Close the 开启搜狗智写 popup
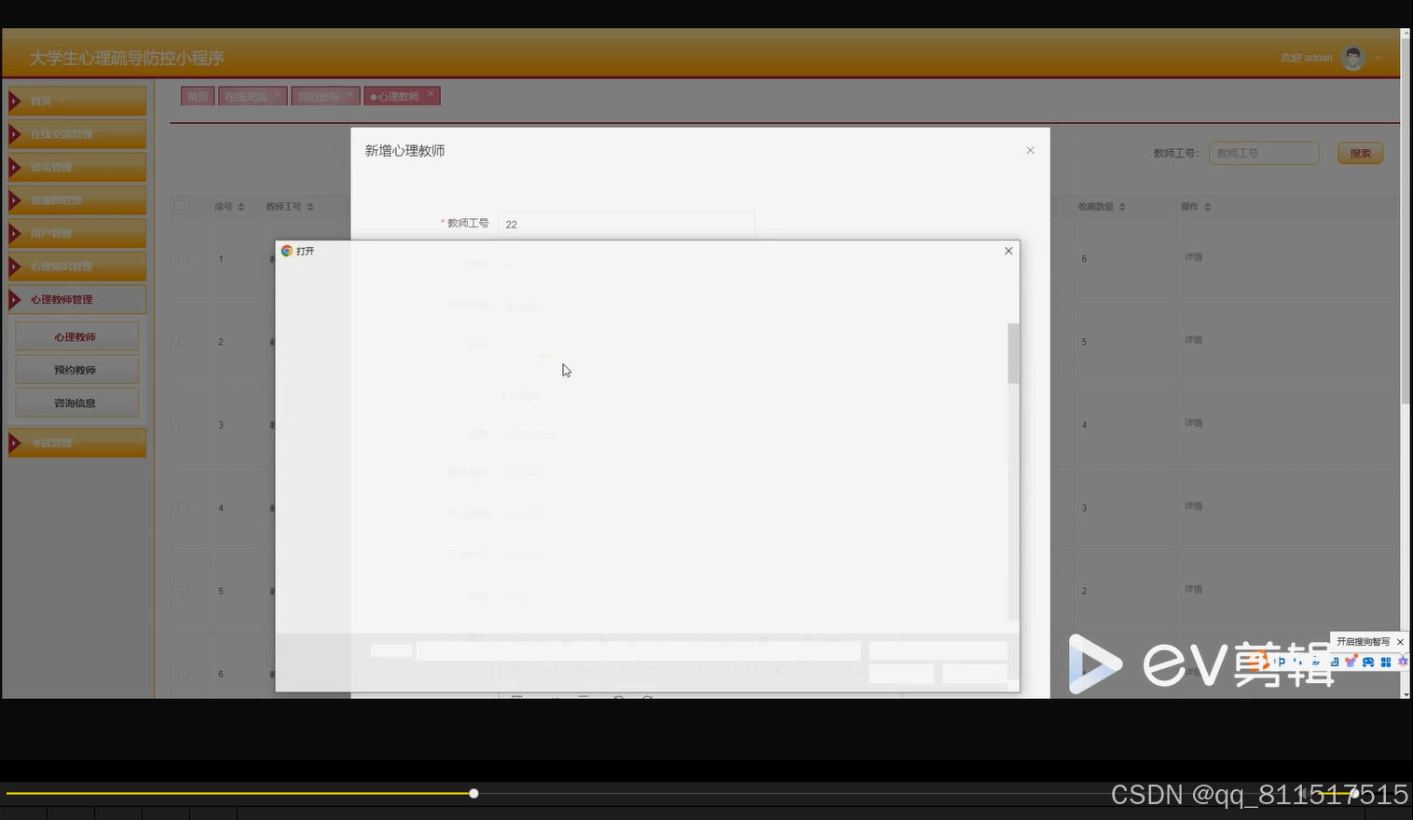 click(x=1400, y=642)
